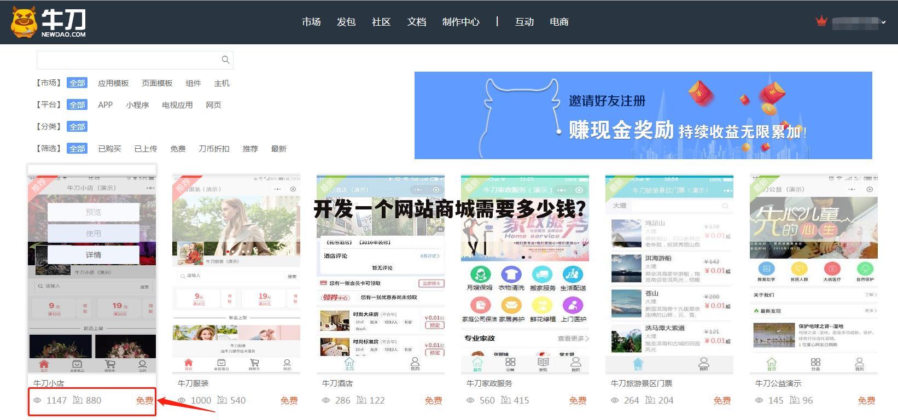898x420 pixels.
Task: Click the search magnifier icon
Action: click(x=225, y=60)
